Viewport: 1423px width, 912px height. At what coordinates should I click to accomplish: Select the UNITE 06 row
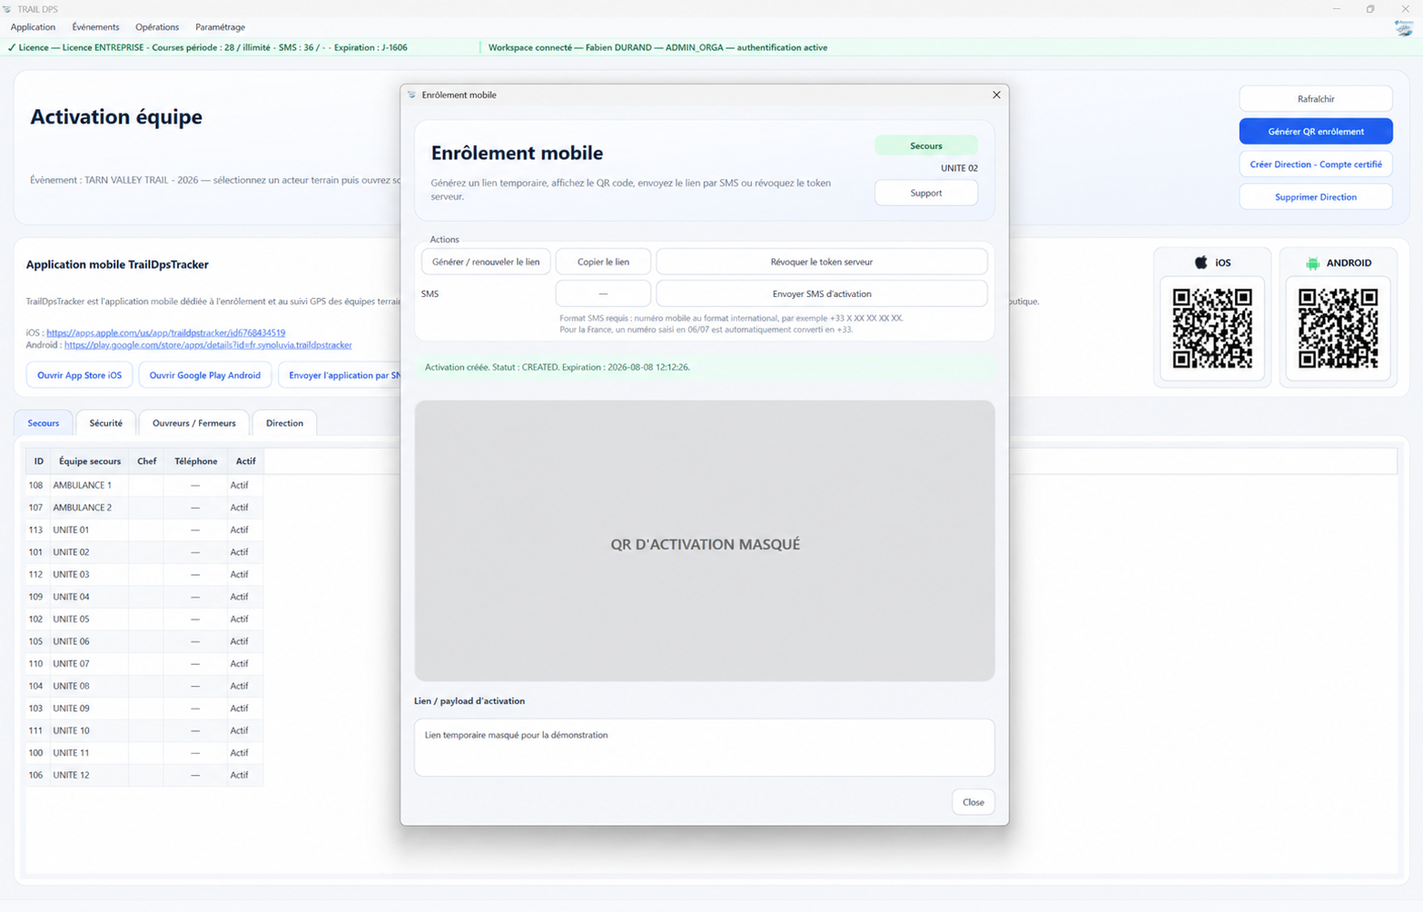pos(144,641)
